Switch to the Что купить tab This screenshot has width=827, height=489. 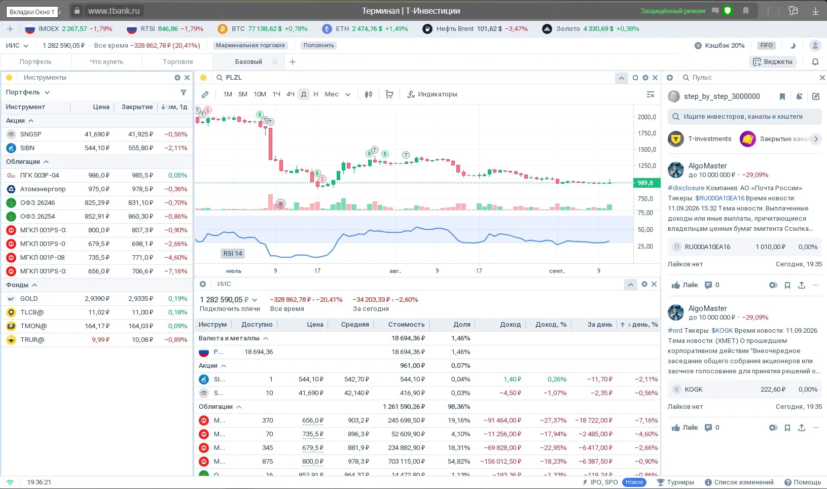tap(106, 62)
